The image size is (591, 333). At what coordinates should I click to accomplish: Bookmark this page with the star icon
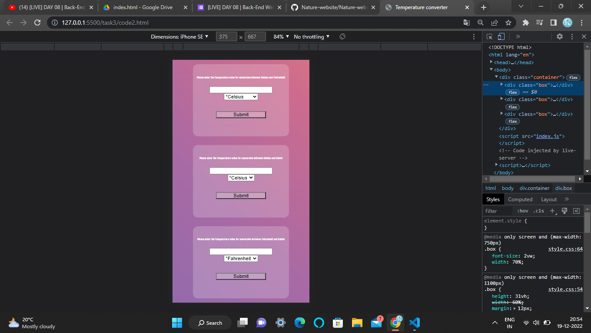508,23
